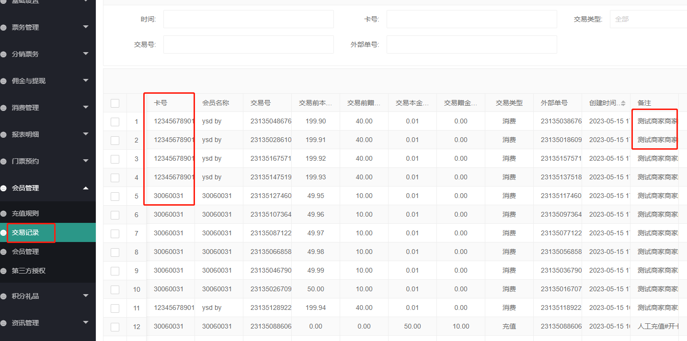Check the checkbox for row 1
This screenshot has height=341, width=687.
(115, 121)
